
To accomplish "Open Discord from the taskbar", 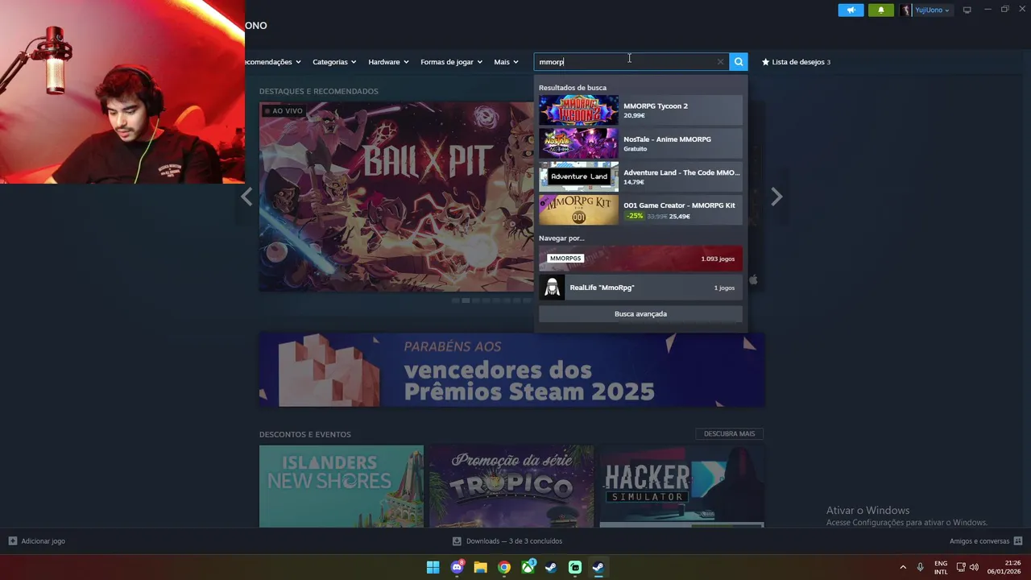I will coord(457,567).
